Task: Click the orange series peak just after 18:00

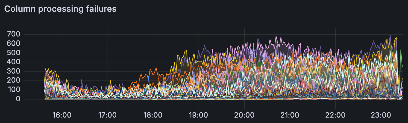Action: click(156, 68)
